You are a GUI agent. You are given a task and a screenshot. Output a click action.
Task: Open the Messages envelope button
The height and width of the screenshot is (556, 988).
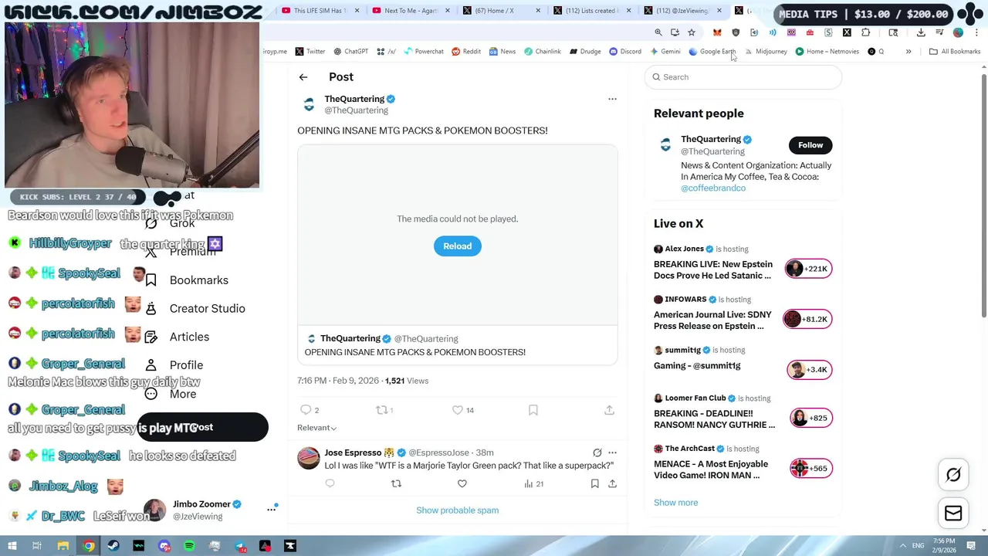tap(953, 514)
